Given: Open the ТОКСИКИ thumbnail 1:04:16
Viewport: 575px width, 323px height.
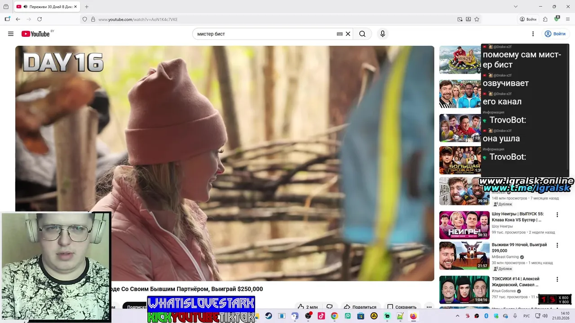Looking at the screenshot, I should tap(464, 289).
